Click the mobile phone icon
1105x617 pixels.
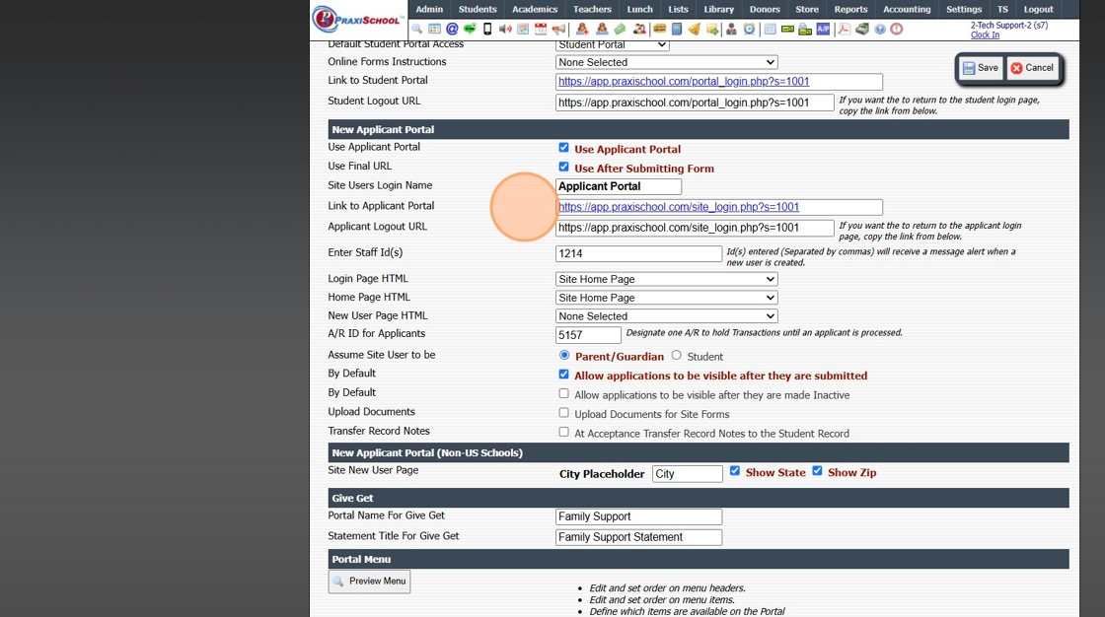pyautogui.click(x=487, y=29)
